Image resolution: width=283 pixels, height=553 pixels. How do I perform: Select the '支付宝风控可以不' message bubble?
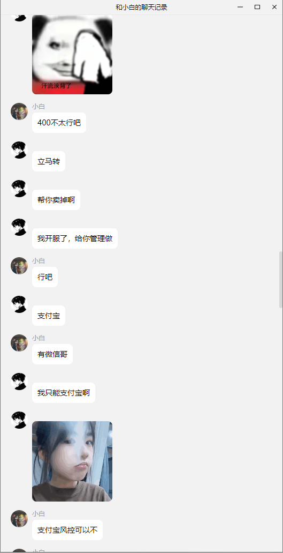coord(67,530)
